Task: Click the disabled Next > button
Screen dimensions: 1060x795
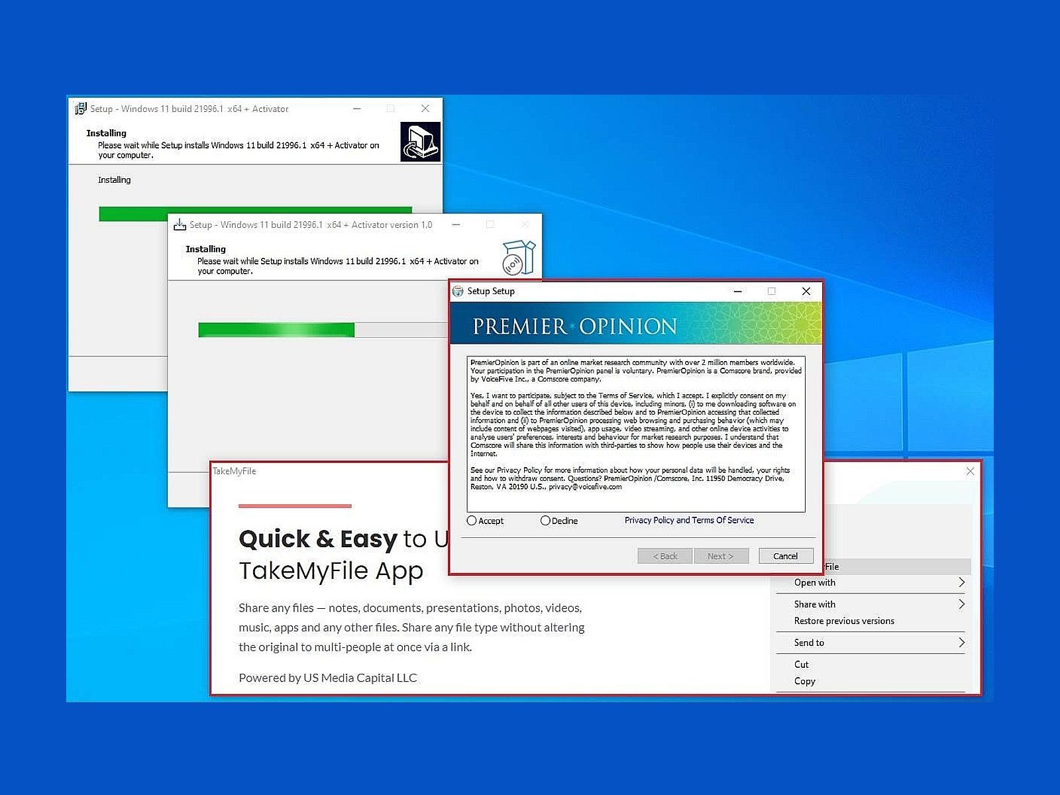Action: [721, 556]
